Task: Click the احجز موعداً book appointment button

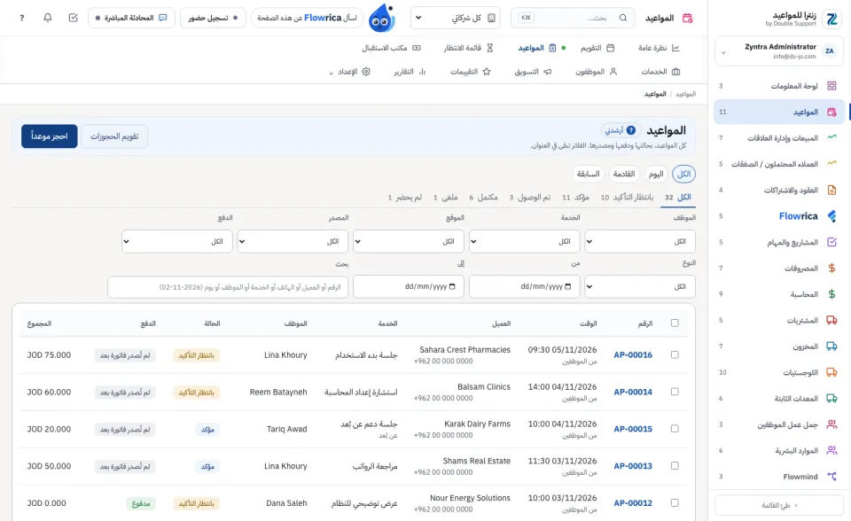Action: [50, 136]
